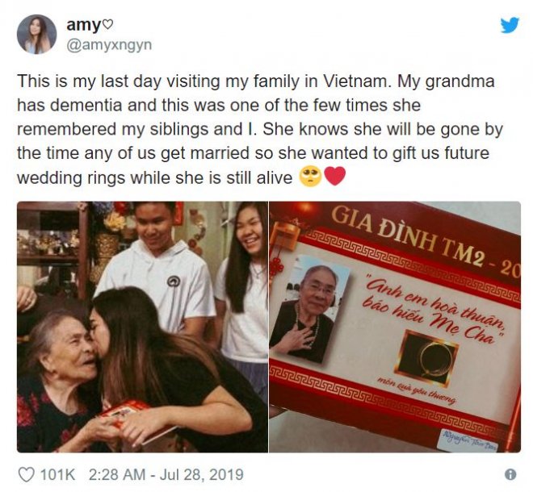This screenshot has width=533, height=492.
Task: Open the 2:28 AM - Jul 28, 2019 timestamp
Action: (166, 474)
